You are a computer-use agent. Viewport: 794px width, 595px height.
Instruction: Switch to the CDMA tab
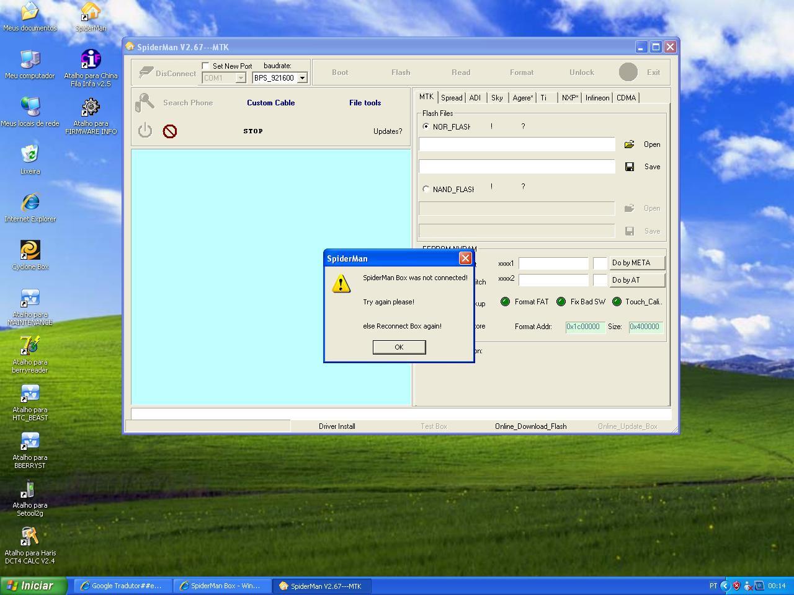click(626, 98)
